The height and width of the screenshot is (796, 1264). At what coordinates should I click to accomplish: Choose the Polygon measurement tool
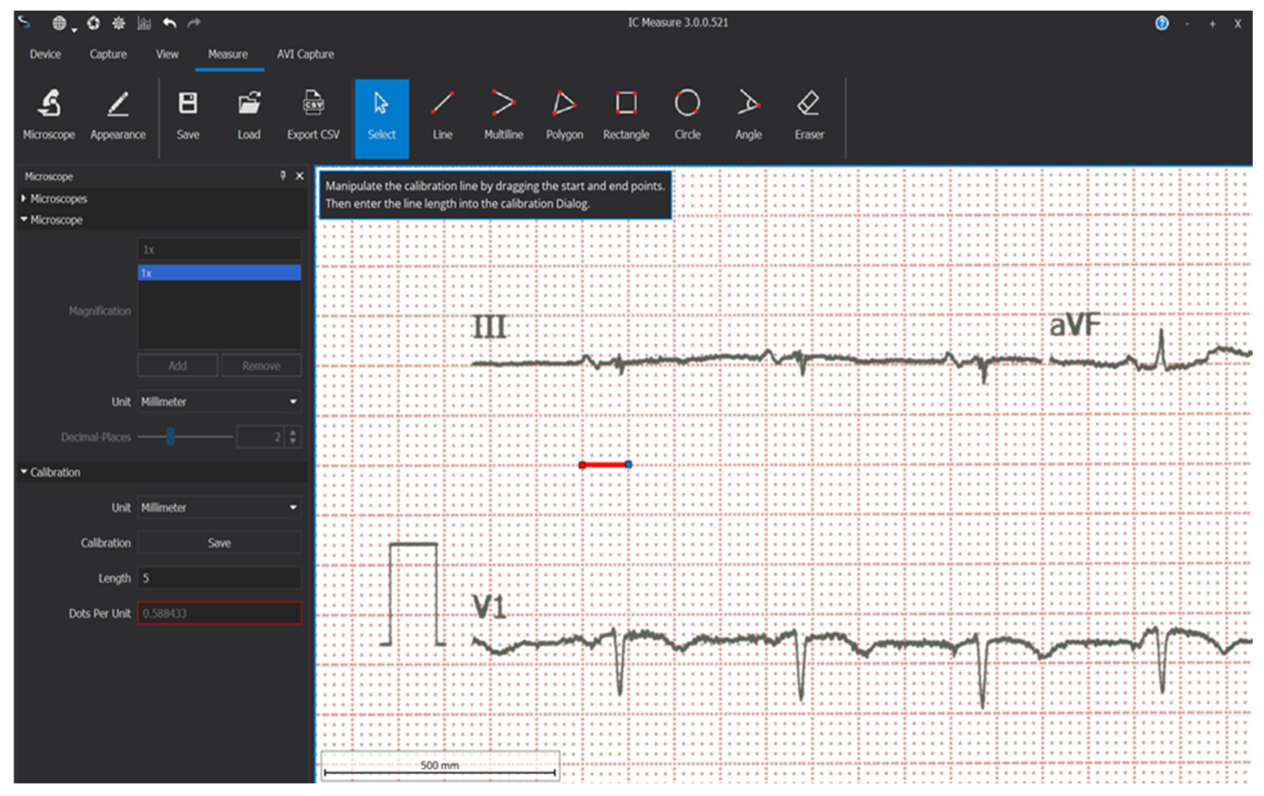564,114
